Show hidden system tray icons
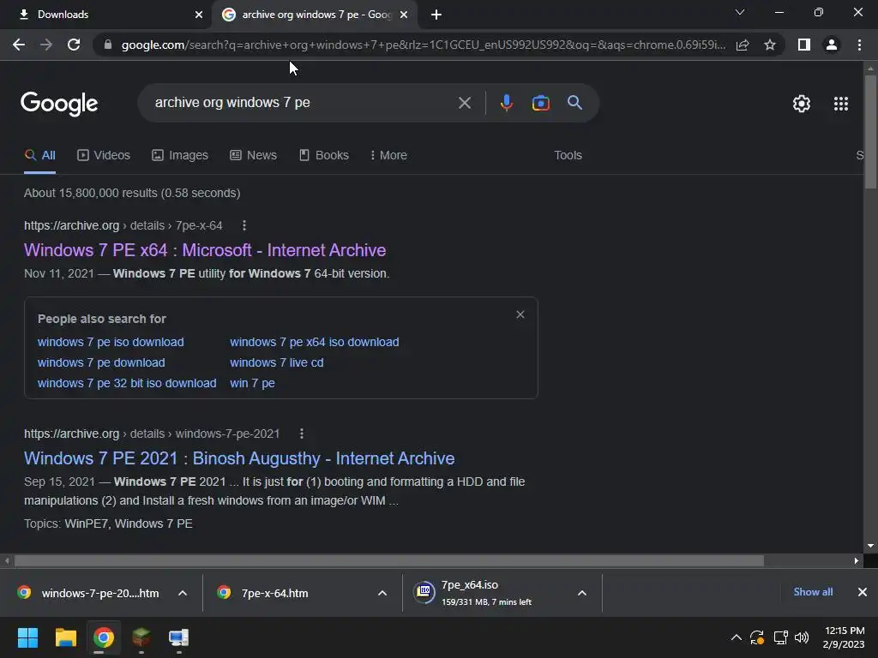 (x=737, y=637)
